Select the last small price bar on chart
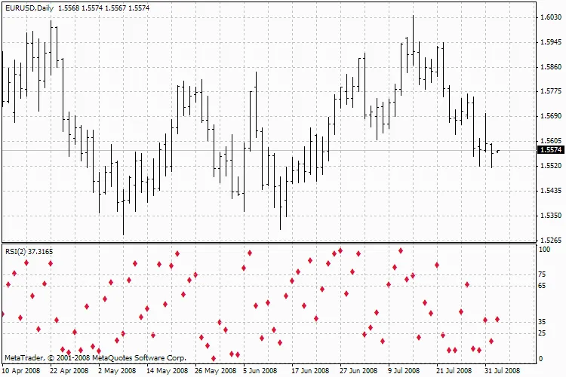Viewport: 566px width, 377px height. pyautogui.click(x=497, y=151)
